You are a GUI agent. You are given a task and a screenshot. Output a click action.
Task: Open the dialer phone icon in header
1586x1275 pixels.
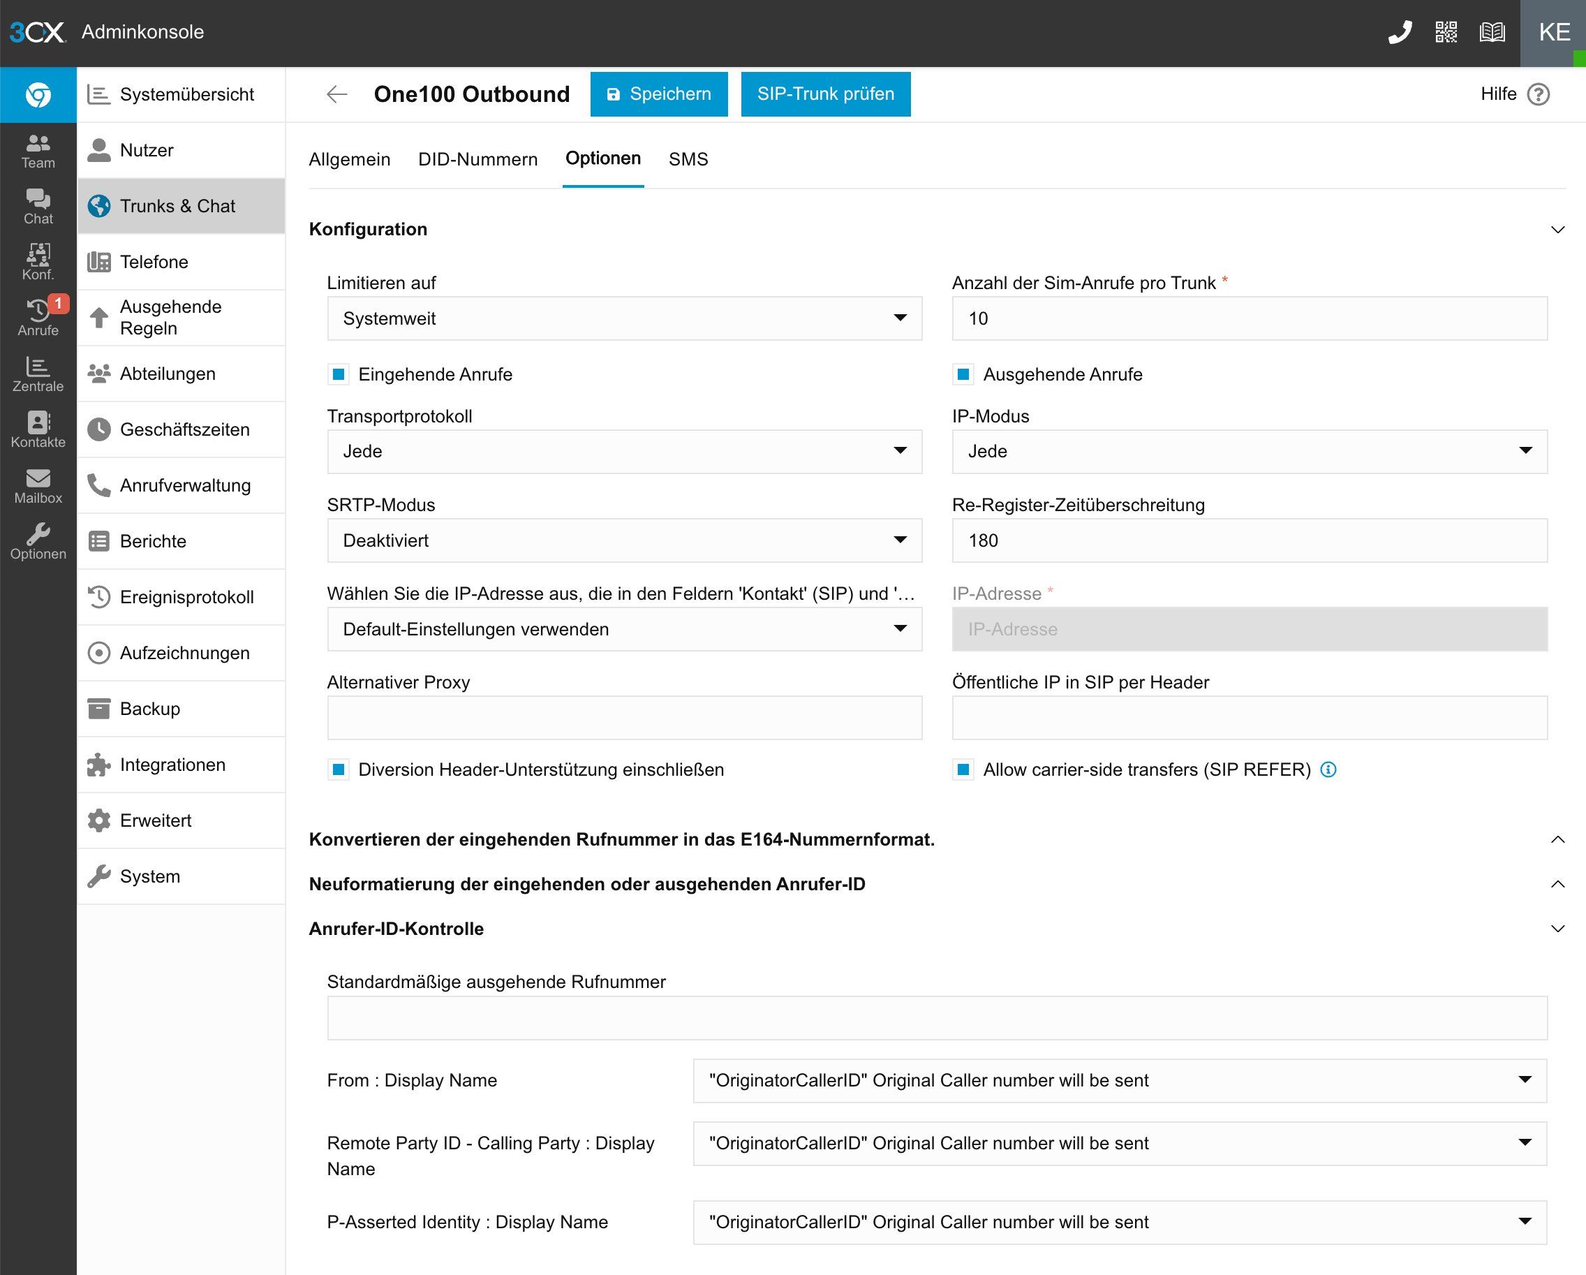1400,32
